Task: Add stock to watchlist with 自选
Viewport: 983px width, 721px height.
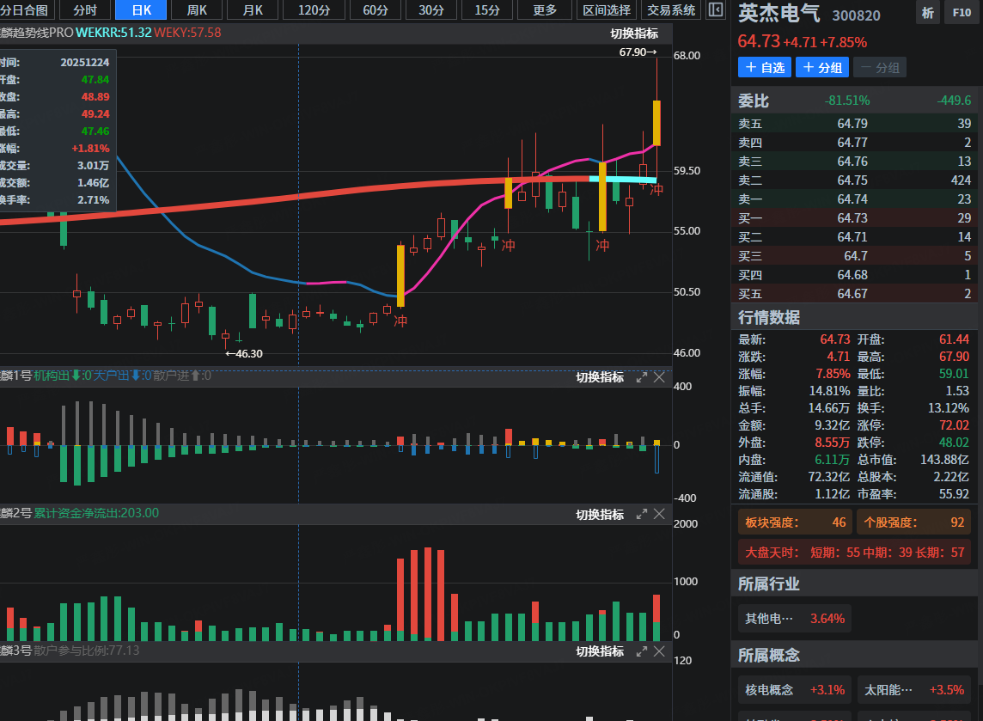Action: click(x=764, y=67)
